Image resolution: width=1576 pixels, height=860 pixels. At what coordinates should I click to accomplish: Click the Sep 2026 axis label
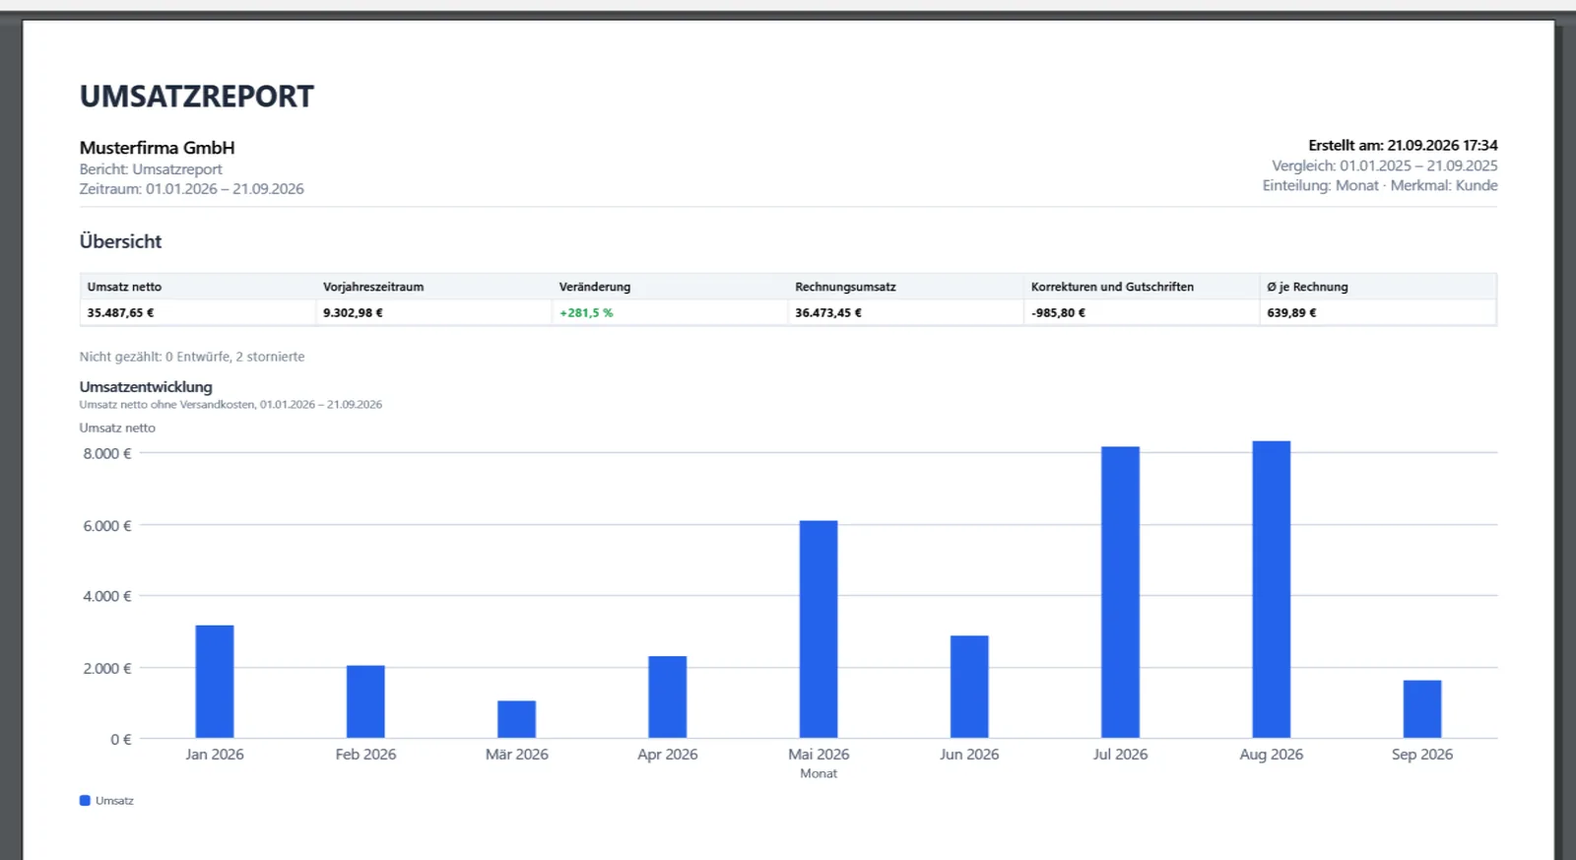pyautogui.click(x=1422, y=755)
